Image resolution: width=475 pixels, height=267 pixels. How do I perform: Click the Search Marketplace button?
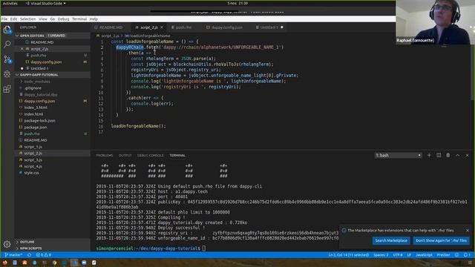point(391,240)
